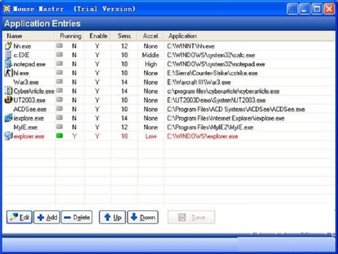Click green running indicator for explorer.exe

[x=59, y=136]
